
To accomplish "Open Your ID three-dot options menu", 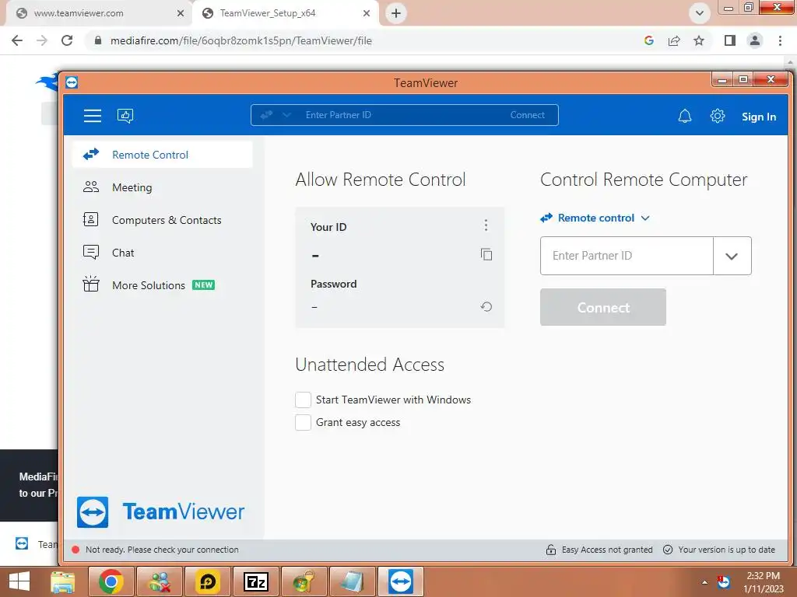I will pos(486,225).
